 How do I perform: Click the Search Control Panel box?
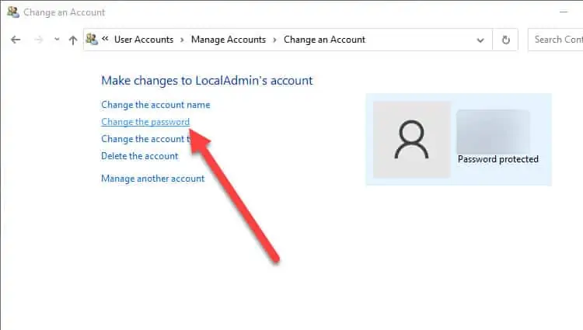(556, 40)
